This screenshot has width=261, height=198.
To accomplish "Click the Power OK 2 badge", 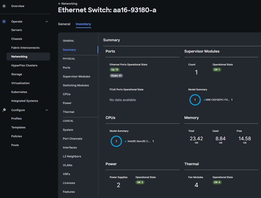I will (140, 182).
